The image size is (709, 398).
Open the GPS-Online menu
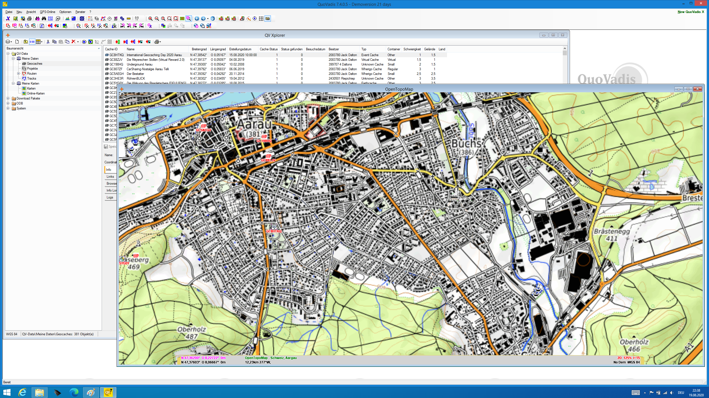[x=47, y=12]
